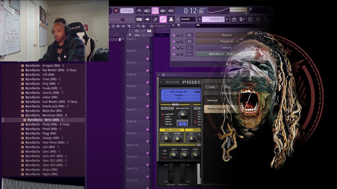The width and height of the screenshot is (337, 189).
Task: Mute Track 2 via its green dot
Action: click(x=147, y=59)
